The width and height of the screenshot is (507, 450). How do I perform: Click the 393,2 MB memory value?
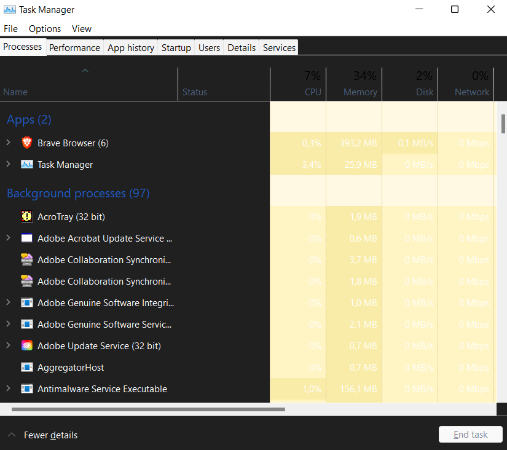358,143
